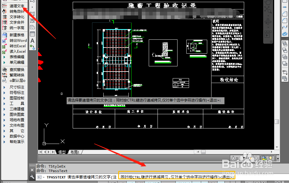Click the horizontal scrollbar thumb
Image resolution: width=289 pixels, height=183 pixels.
(203, 152)
